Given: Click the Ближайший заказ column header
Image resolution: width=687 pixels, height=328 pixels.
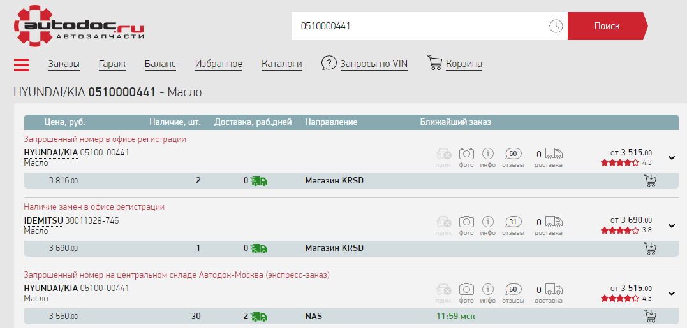Looking at the screenshot, I should (455, 122).
